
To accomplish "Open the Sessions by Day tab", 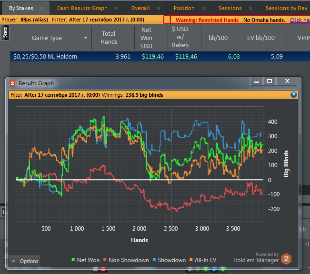I will pos(286,8).
